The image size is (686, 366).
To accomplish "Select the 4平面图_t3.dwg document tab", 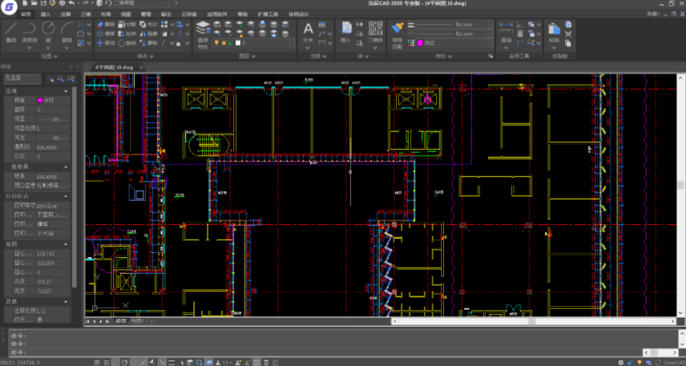I will [114, 68].
